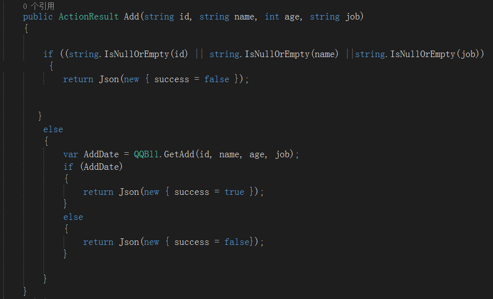Click 'name' argument inside the GetAdd call
Viewport: 493px width, 299px height.
coord(229,154)
